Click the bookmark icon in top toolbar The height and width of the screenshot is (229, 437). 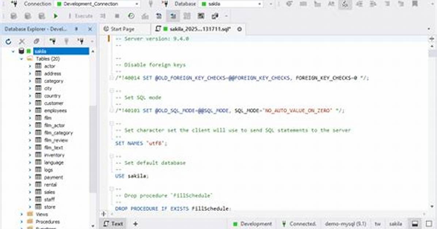click(x=415, y=4)
